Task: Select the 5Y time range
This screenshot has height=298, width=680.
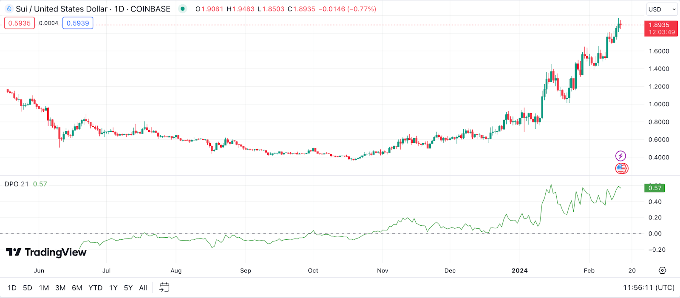Action: tap(128, 288)
